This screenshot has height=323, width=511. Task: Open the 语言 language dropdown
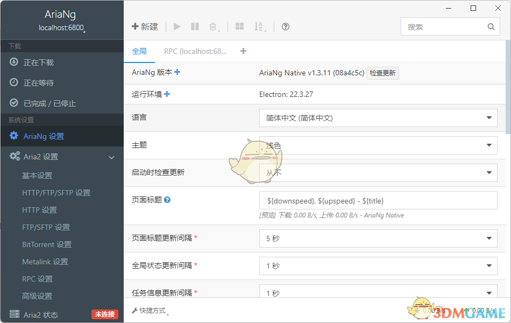[x=378, y=118]
